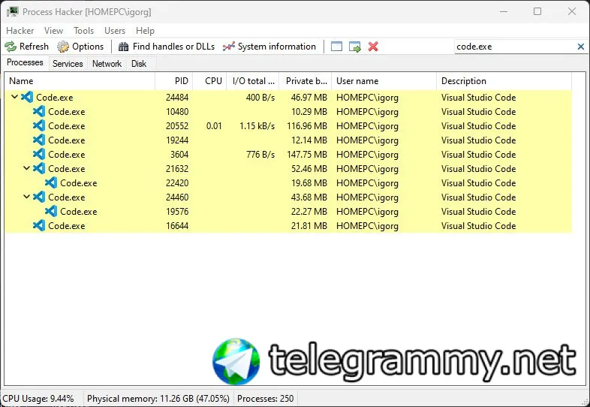The height and width of the screenshot is (407, 590).
Task: Sort by Private bytes column header
Action: tap(306, 81)
